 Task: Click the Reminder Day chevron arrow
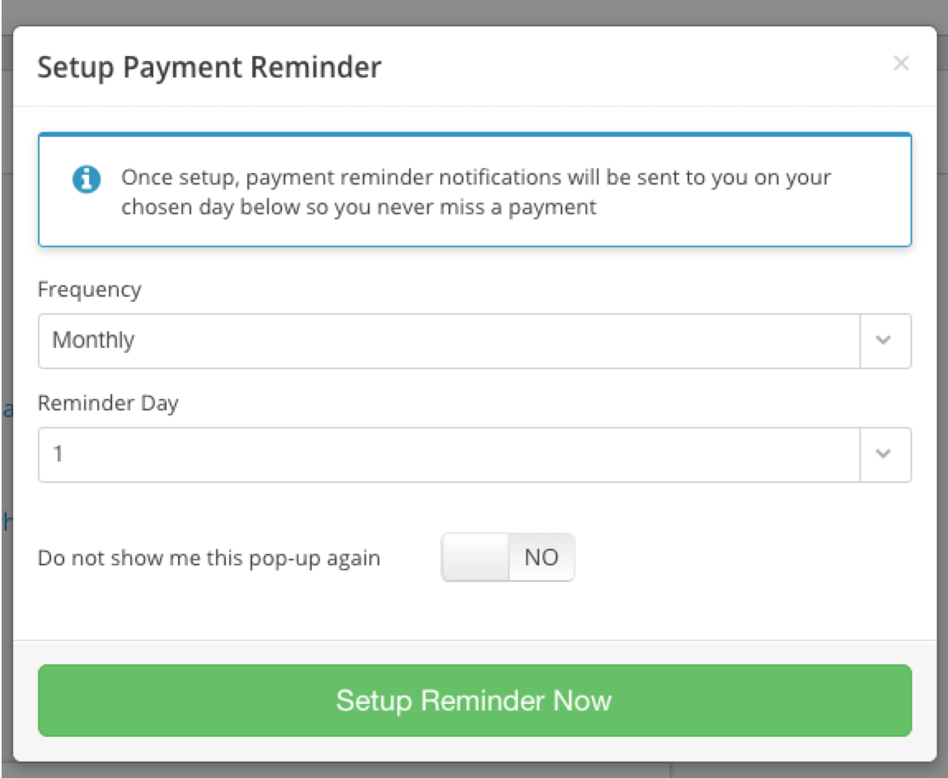tap(885, 454)
